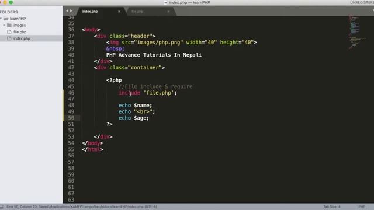374x210 pixels.
Task: Close the file.php tab
Action: pos(168,12)
